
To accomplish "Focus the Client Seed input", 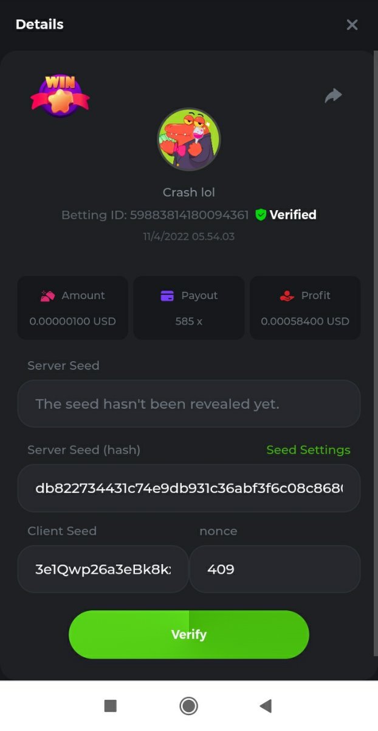I will tap(103, 569).
